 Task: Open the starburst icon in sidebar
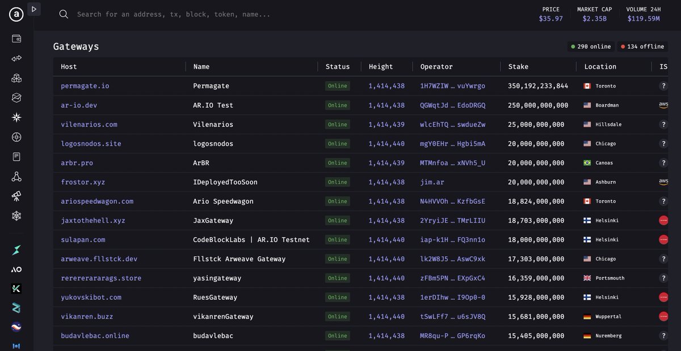pos(16,118)
